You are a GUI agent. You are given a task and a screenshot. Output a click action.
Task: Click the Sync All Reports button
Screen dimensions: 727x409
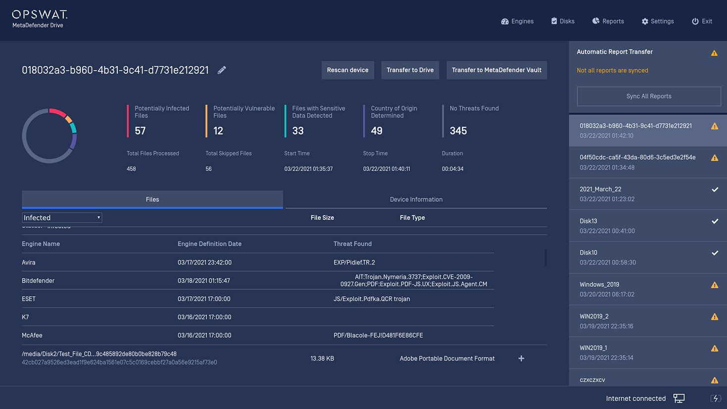coord(649,96)
